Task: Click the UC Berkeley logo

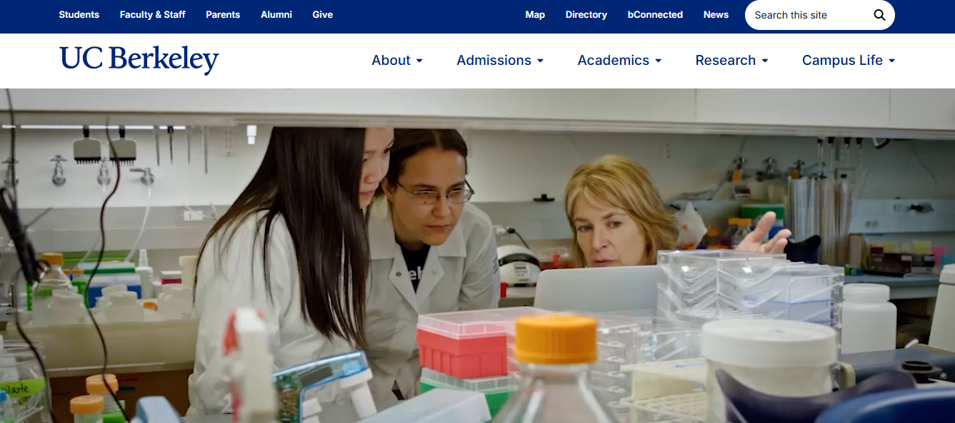Action: [x=139, y=60]
